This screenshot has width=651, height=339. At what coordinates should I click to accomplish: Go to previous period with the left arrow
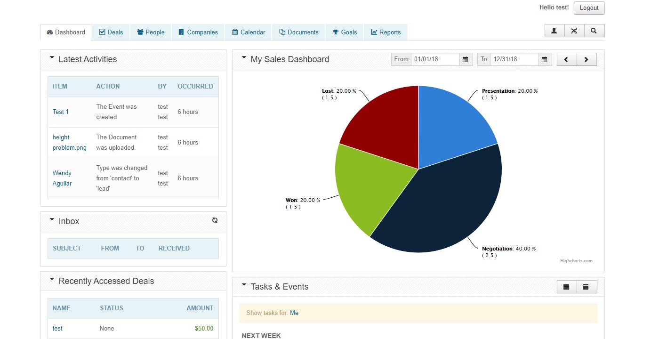click(x=566, y=59)
